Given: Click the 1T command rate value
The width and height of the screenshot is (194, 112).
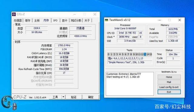Looking at the screenshot, I should (x=64, y=73).
